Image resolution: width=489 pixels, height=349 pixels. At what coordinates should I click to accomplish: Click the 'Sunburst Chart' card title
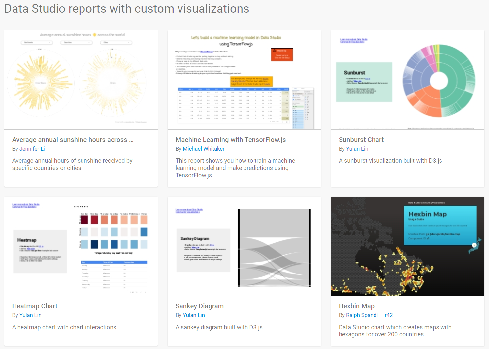tap(361, 140)
